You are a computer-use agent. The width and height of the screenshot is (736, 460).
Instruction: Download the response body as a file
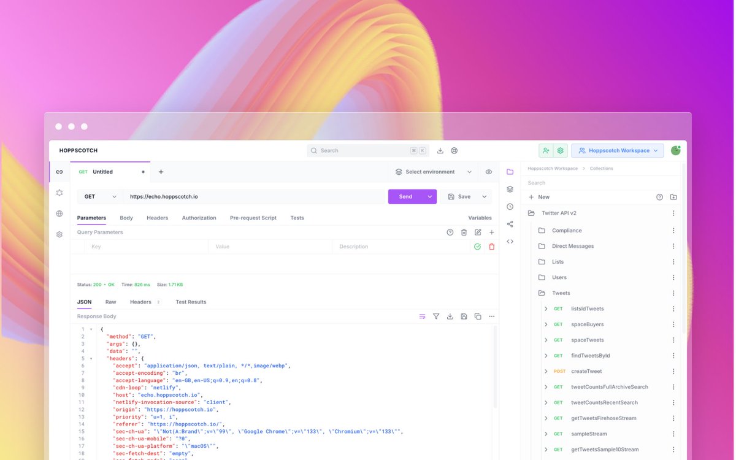tap(450, 316)
